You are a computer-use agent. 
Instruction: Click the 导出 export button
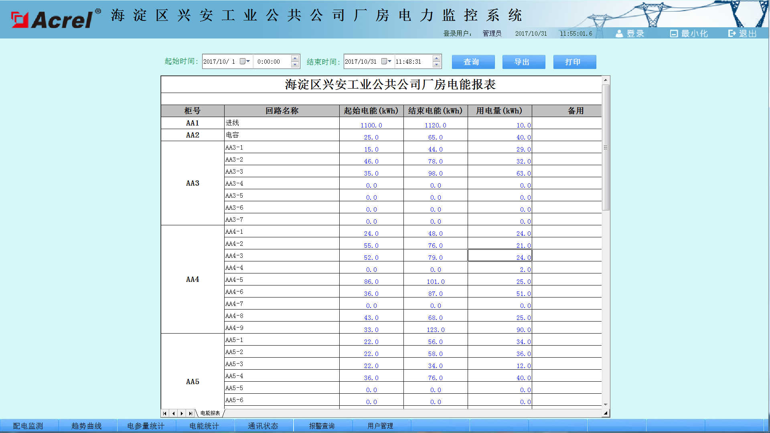click(524, 62)
